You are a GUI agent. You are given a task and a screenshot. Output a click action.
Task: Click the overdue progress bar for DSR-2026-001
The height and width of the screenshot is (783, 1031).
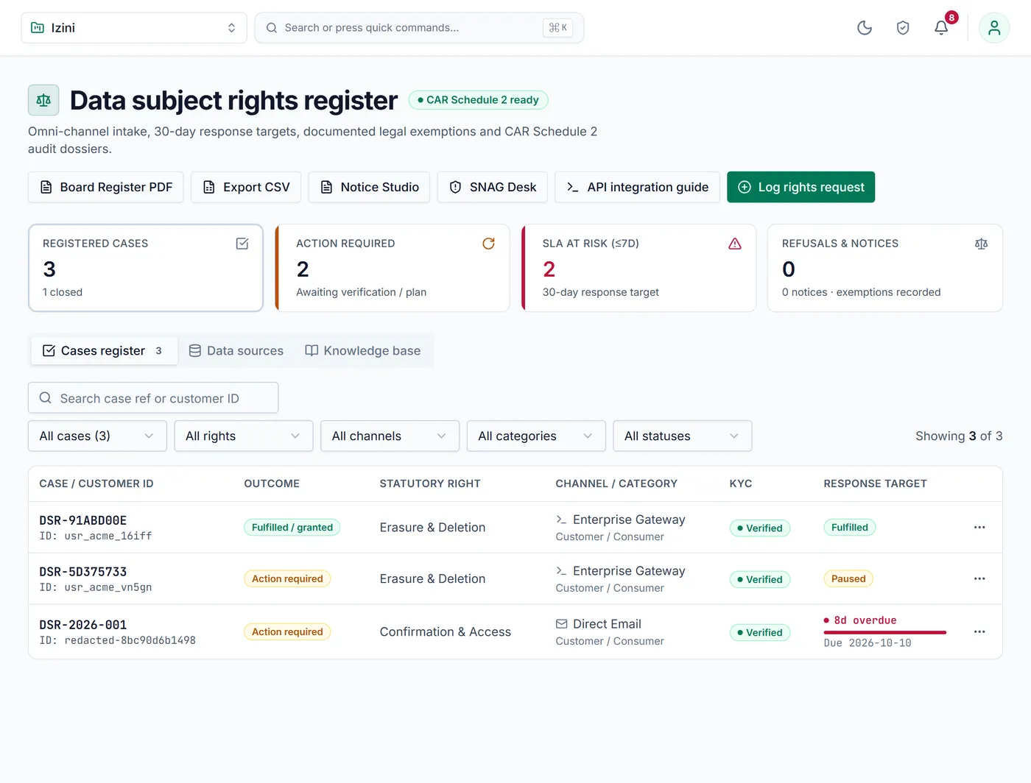click(x=885, y=632)
